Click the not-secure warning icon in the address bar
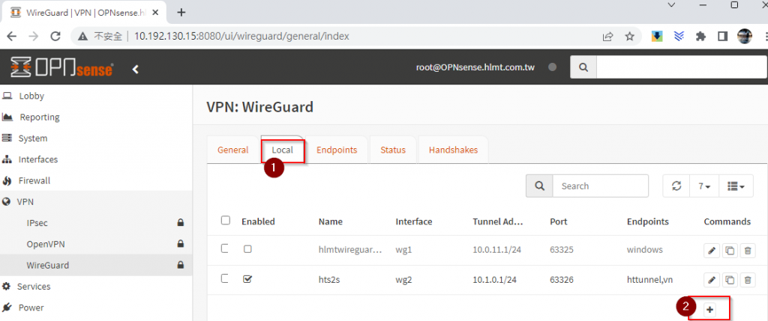768x321 pixels. point(82,36)
